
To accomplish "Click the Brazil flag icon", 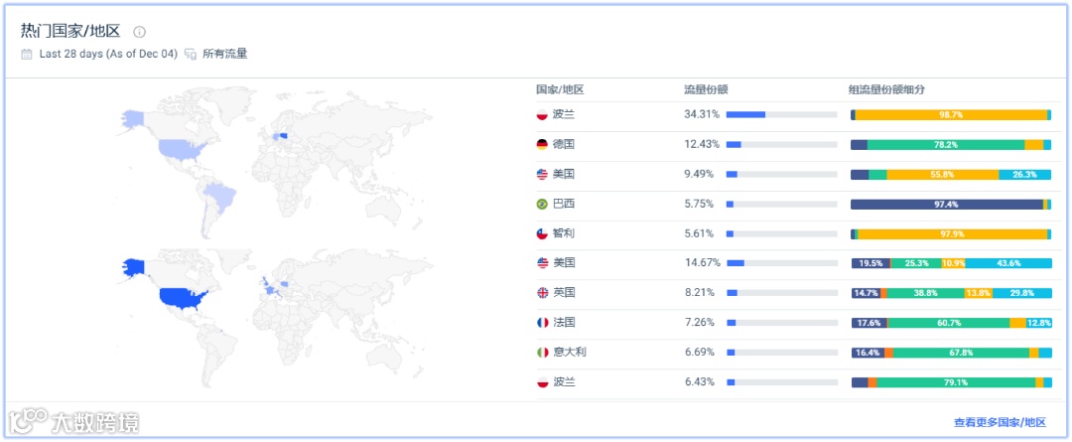I will [542, 204].
